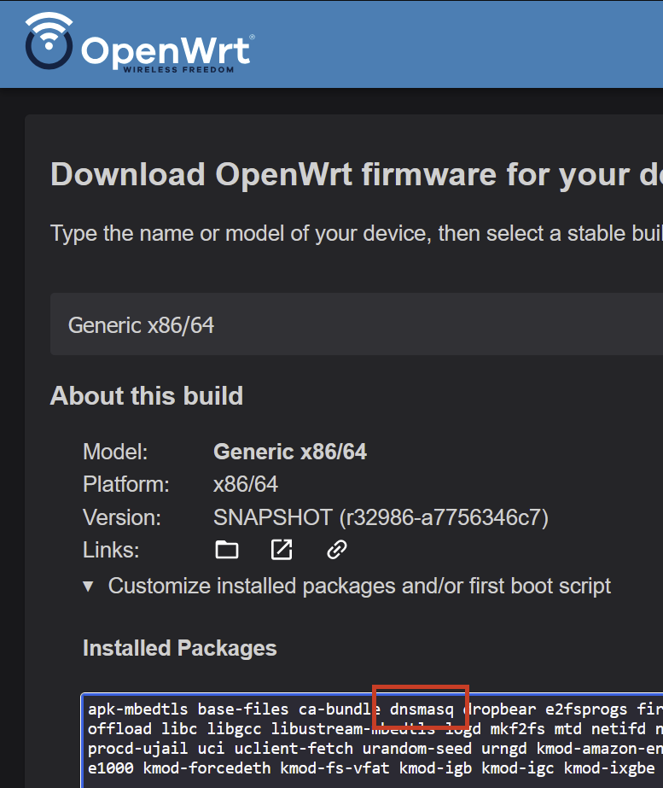Click the Generic x86/64 device search field
The image size is (663, 788).
(x=341, y=325)
